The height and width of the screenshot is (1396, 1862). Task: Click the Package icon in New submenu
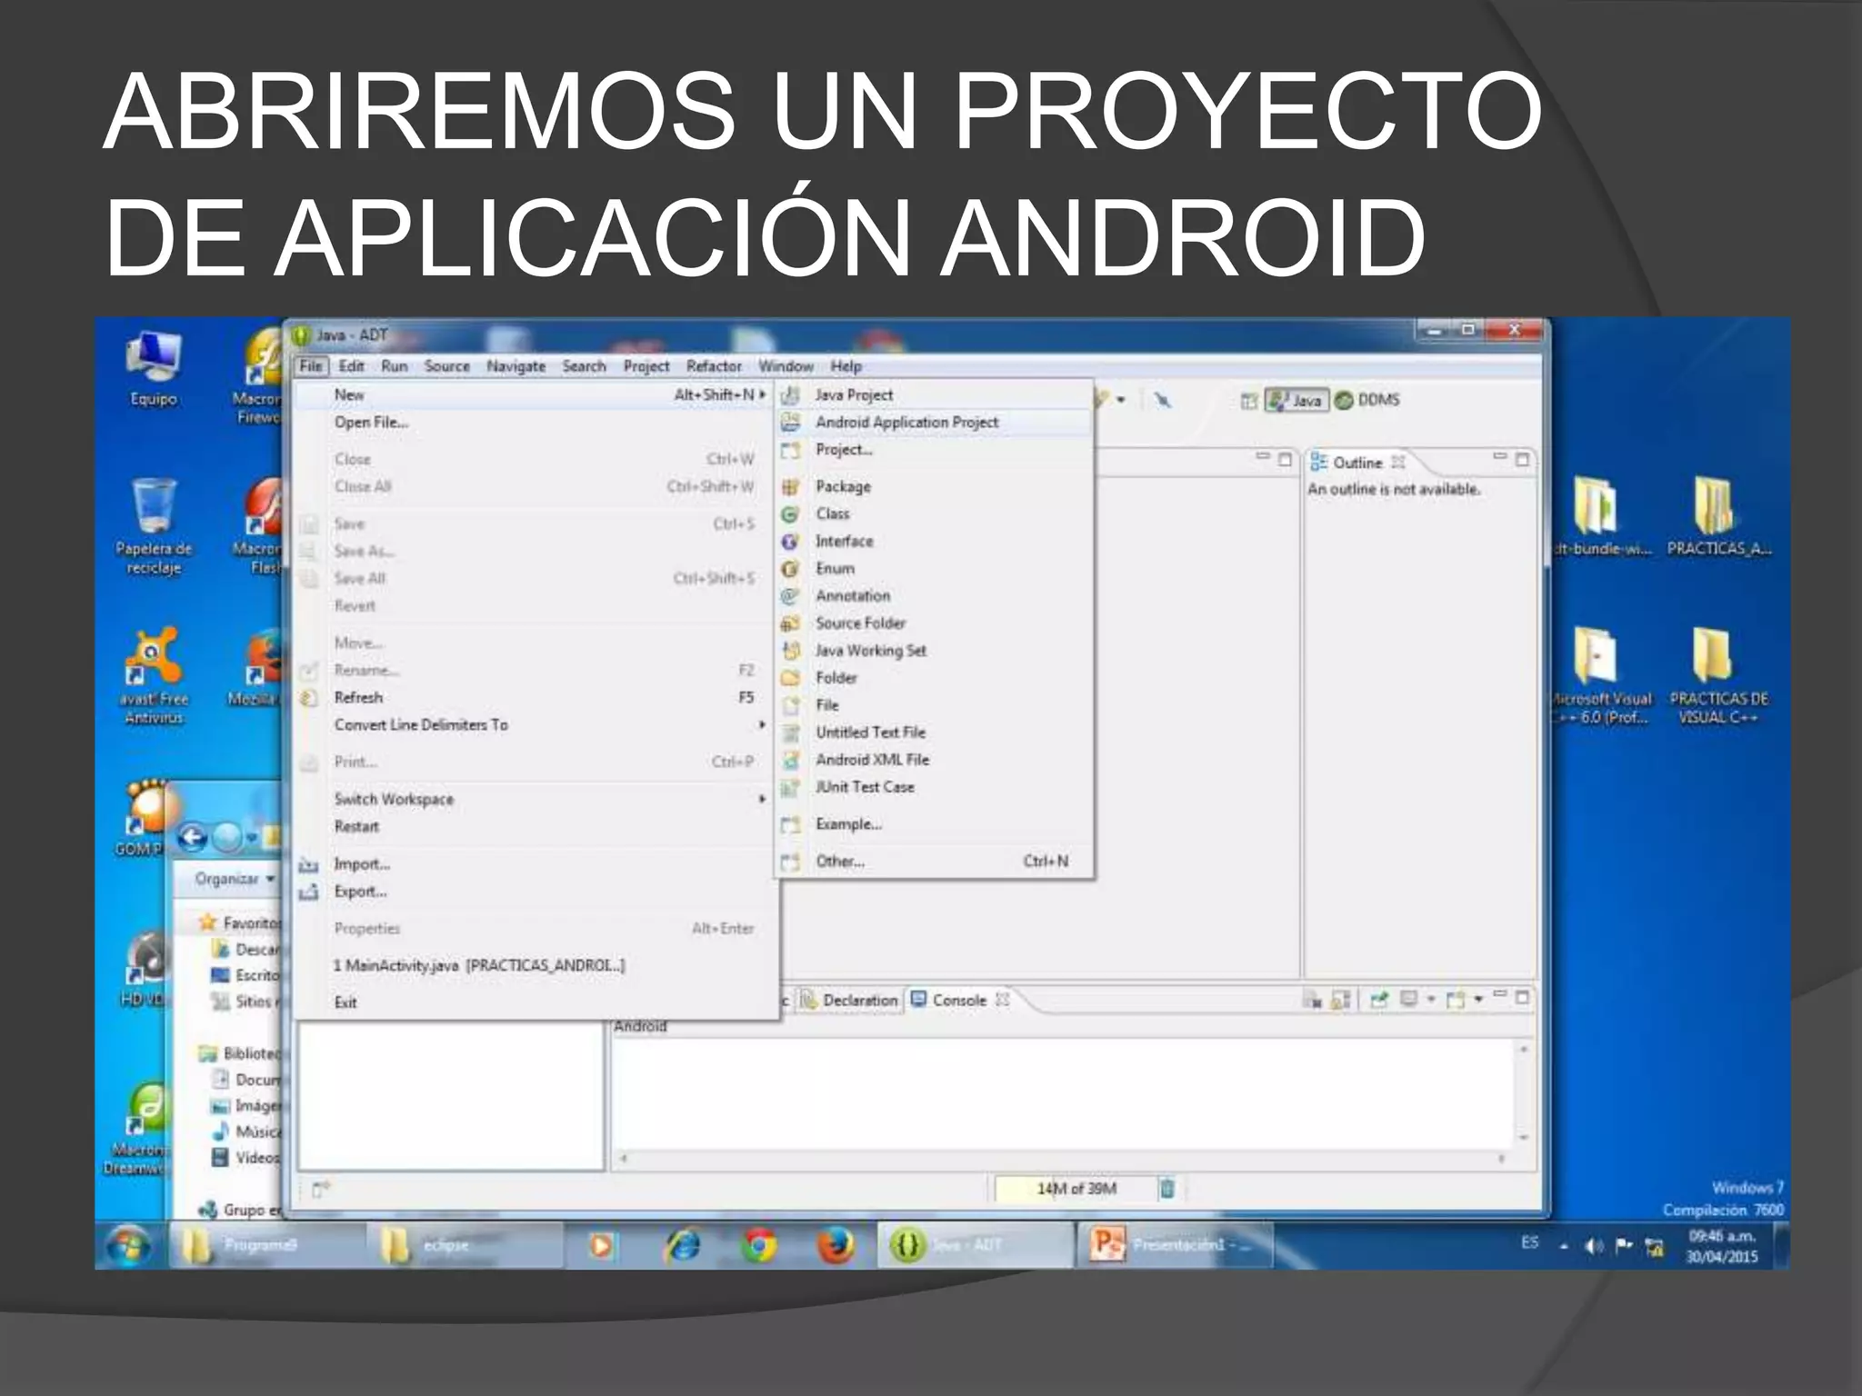click(791, 487)
